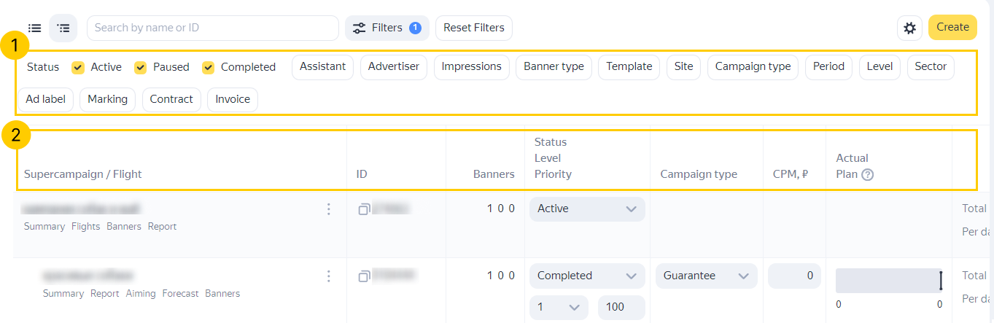Viewport: 994px width, 323px height.
Task: Switch to flat list view icon
Action: pyautogui.click(x=34, y=28)
